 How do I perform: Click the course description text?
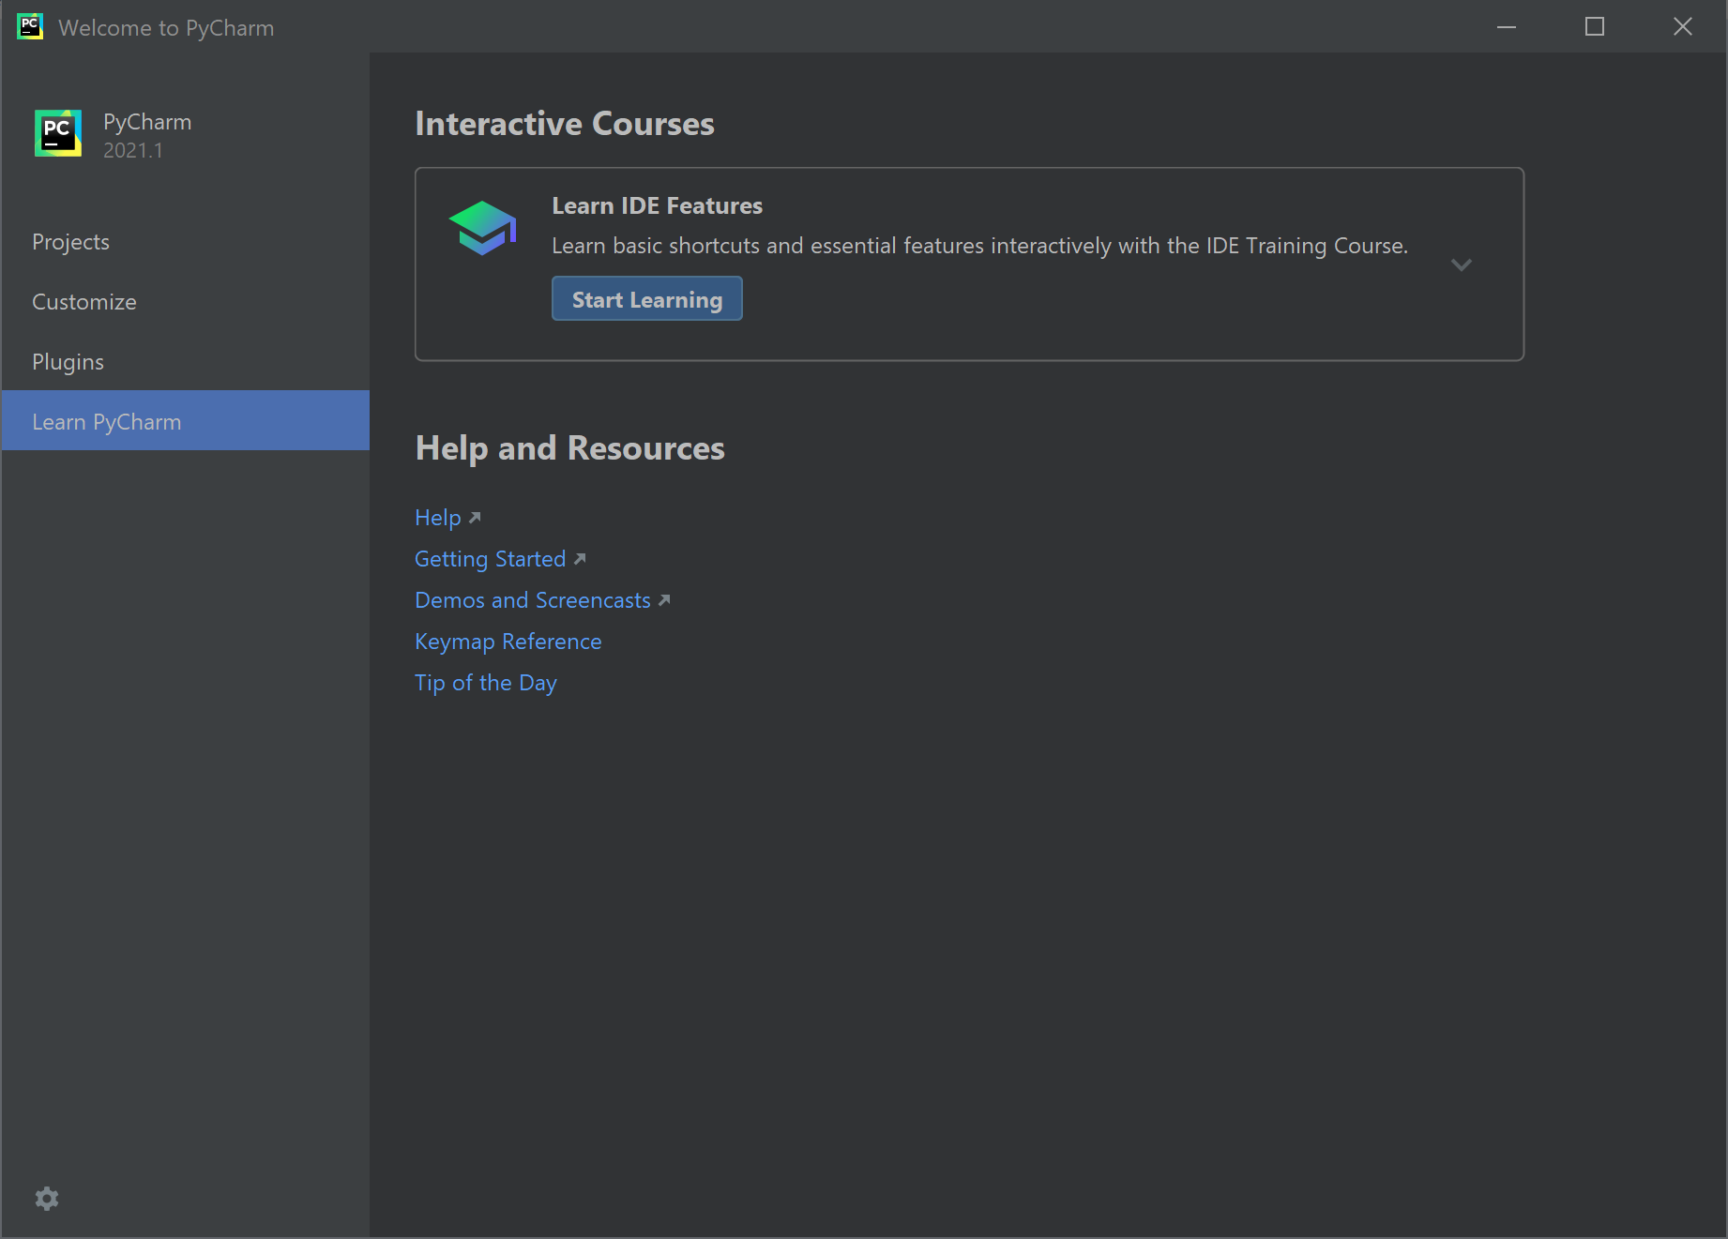[979, 246]
